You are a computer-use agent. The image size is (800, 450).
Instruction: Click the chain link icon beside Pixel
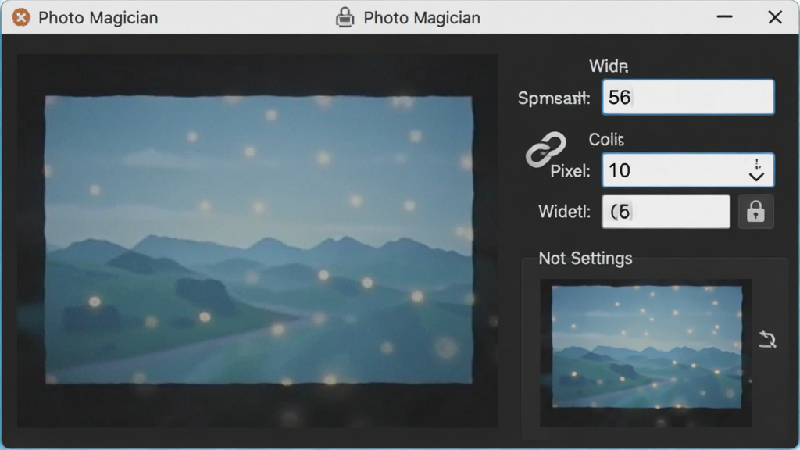click(545, 149)
